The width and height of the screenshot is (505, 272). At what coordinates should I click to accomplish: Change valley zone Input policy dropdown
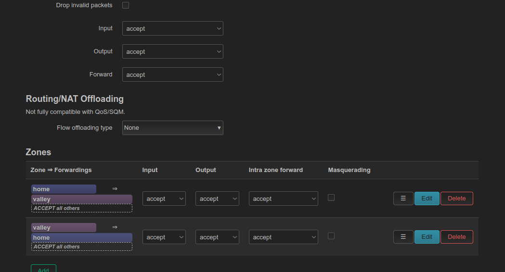point(164,237)
